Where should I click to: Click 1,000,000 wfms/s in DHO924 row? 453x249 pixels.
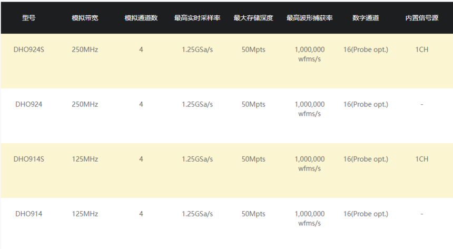pos(309,109)
